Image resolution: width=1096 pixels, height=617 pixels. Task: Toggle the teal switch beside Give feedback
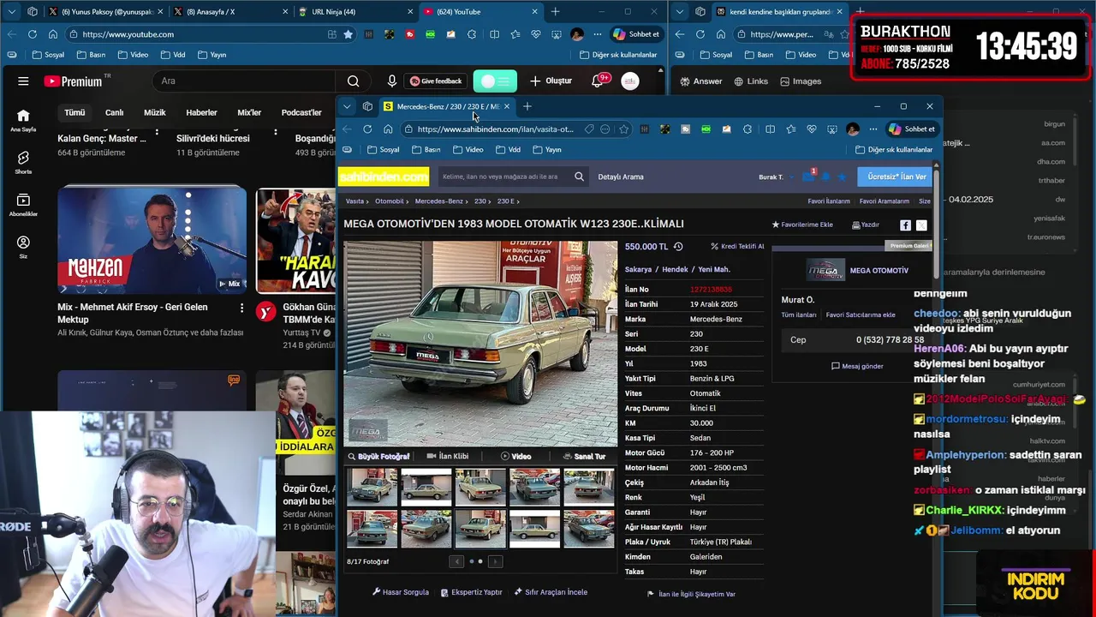pos(495,81)
